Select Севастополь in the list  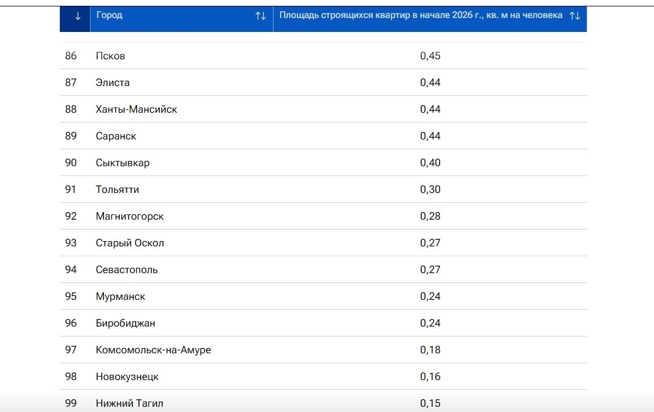pyautogui.click(x=127, y=270)
